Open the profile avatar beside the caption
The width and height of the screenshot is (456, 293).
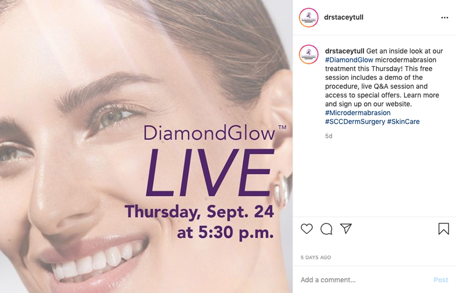[309, 54]
